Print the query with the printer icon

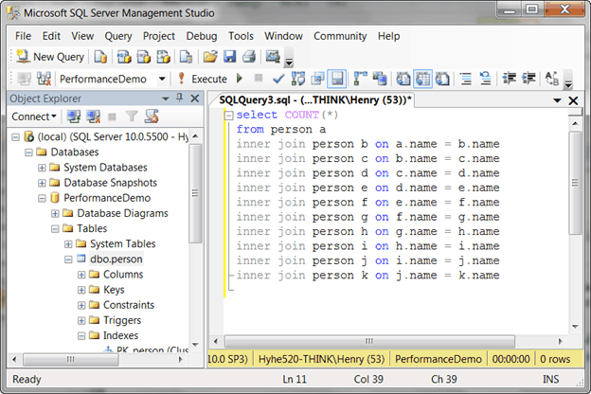[x=249, y=57]
